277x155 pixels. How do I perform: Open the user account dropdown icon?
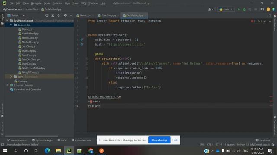point(210,9)
